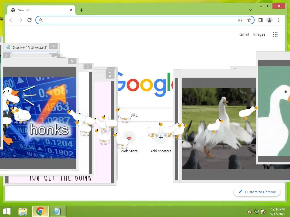Click the Chrome back arrow
Viewport: 290px width, 217px height.
pos(11,20)
